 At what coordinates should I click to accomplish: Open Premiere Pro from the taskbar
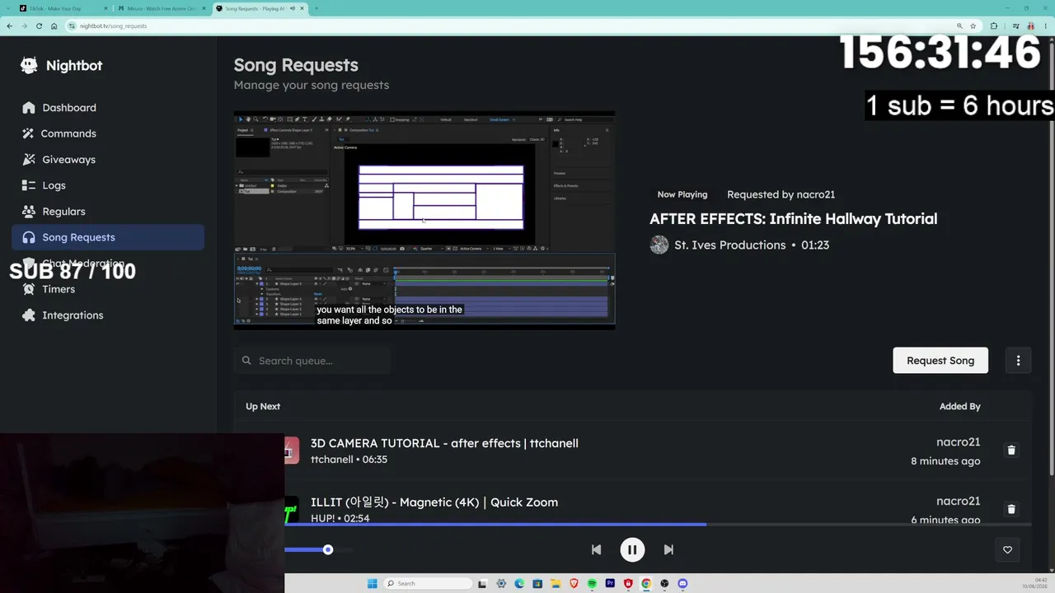point(610,584)
